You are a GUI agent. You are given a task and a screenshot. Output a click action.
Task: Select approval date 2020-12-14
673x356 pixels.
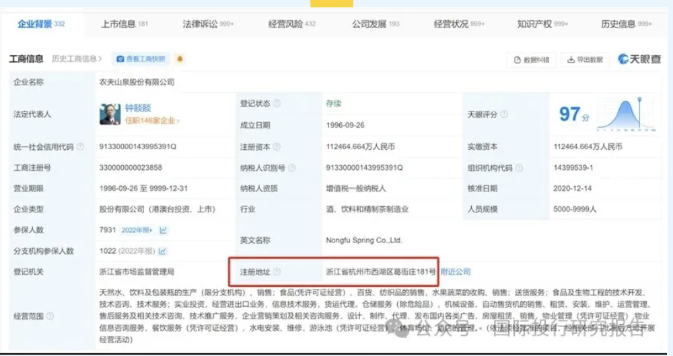[573, 188]
